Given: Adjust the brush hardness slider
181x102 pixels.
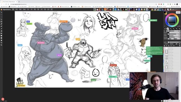Looking at the screenshot, I should tap(175, 37).
